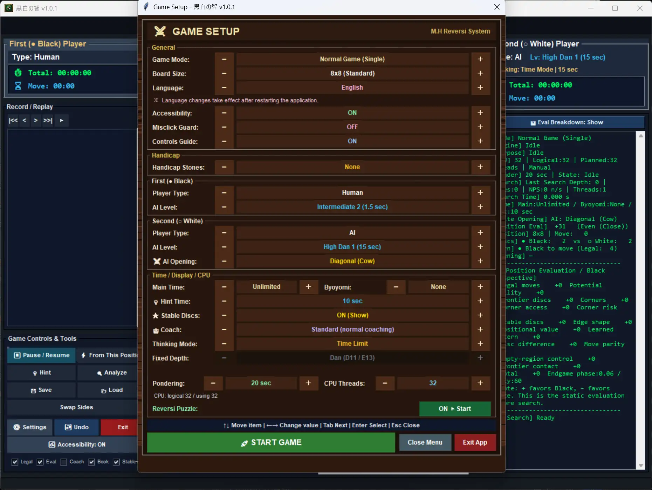
Task: Toggle Eval Breakdown: Show
Action: (x=575, y=122)
